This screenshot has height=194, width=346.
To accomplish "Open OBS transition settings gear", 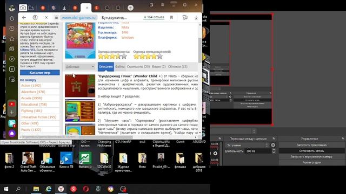I will click(273, 145).
